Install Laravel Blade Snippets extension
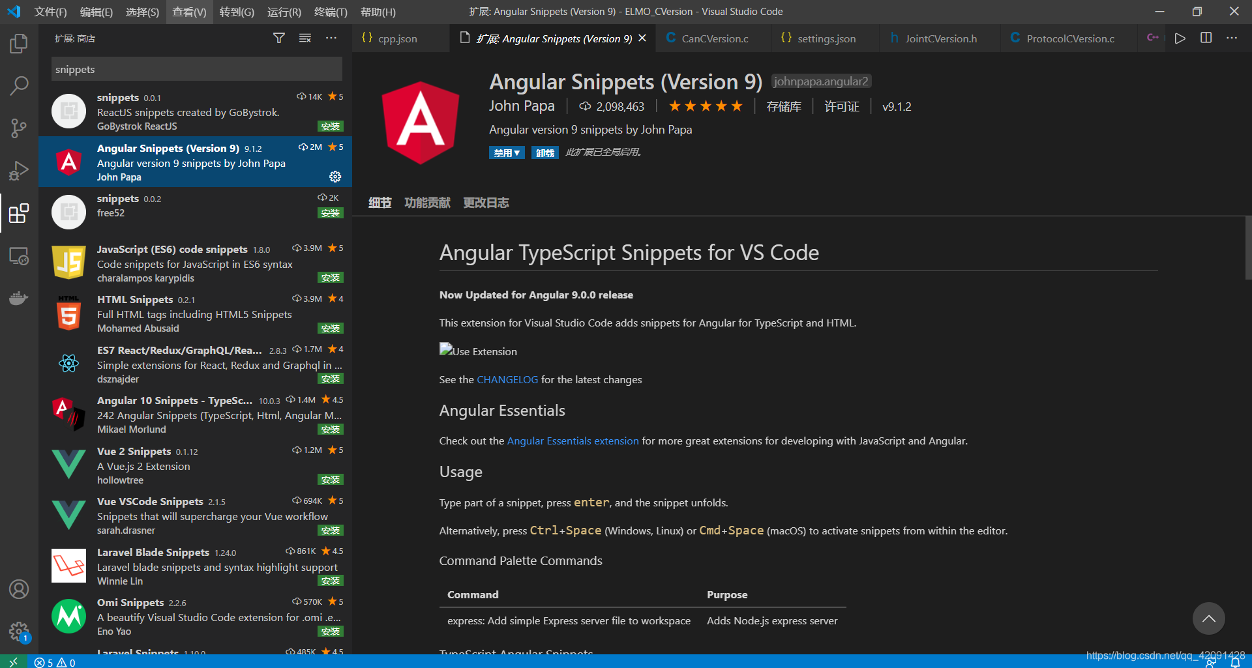This screenshot has height=668, width=1252. [x=331, y=581]
